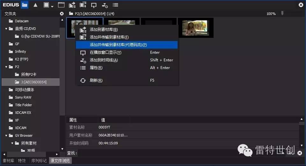Click add and transfer to bin toolbar icon

[x=83, y=5]
